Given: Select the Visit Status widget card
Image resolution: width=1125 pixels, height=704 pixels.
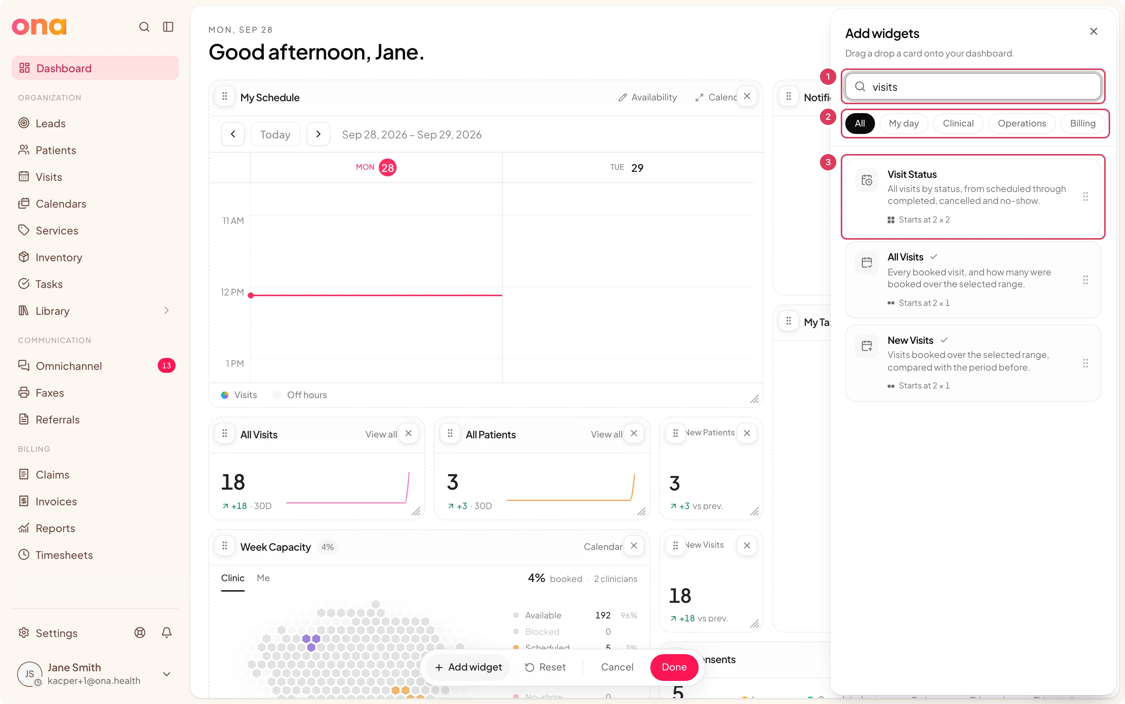Looking at the screenshot, I should [x=973, y=196].
